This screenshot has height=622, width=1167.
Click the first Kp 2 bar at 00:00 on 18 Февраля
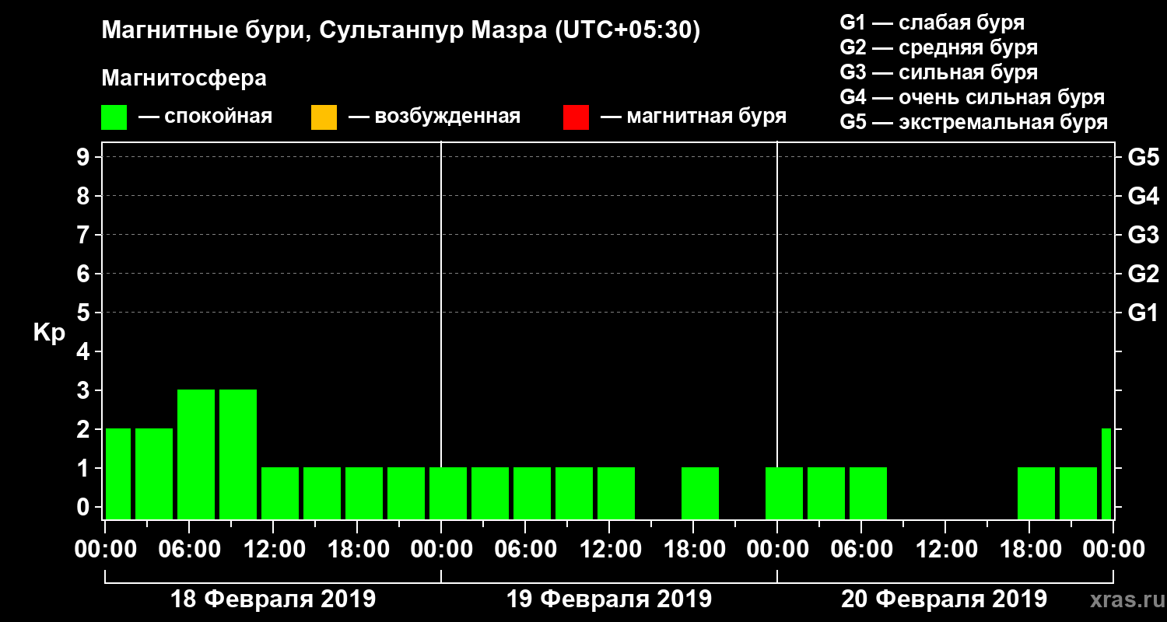(x=118, y=473)
